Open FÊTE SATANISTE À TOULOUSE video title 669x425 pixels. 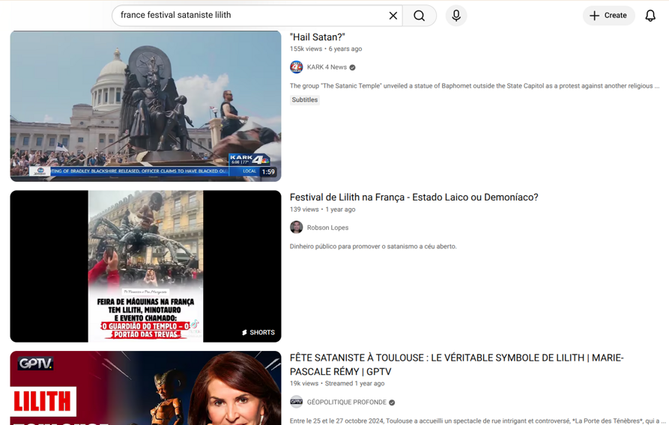pyautogui.click(x=456, y=364)
